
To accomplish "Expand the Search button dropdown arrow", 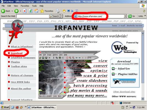I will pyautogui.click(x=62, y=16).
